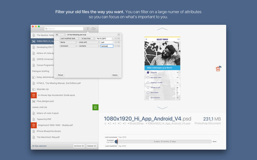Click the Shoot2Share path breadcrumb
This screenshot has width=257, height=160.
point(136,124)
